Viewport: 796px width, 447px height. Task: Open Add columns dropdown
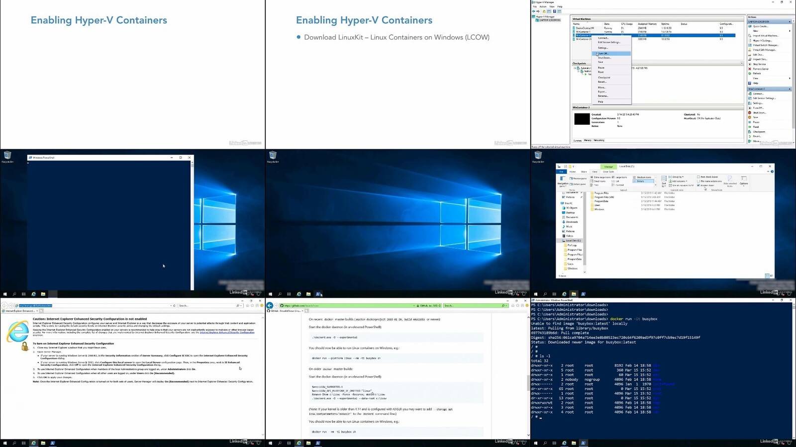point(678,181)
